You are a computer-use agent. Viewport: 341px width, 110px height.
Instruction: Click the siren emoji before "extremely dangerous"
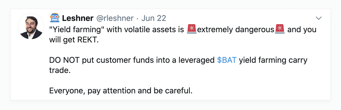pyautogui.click(x=192, y=29)
